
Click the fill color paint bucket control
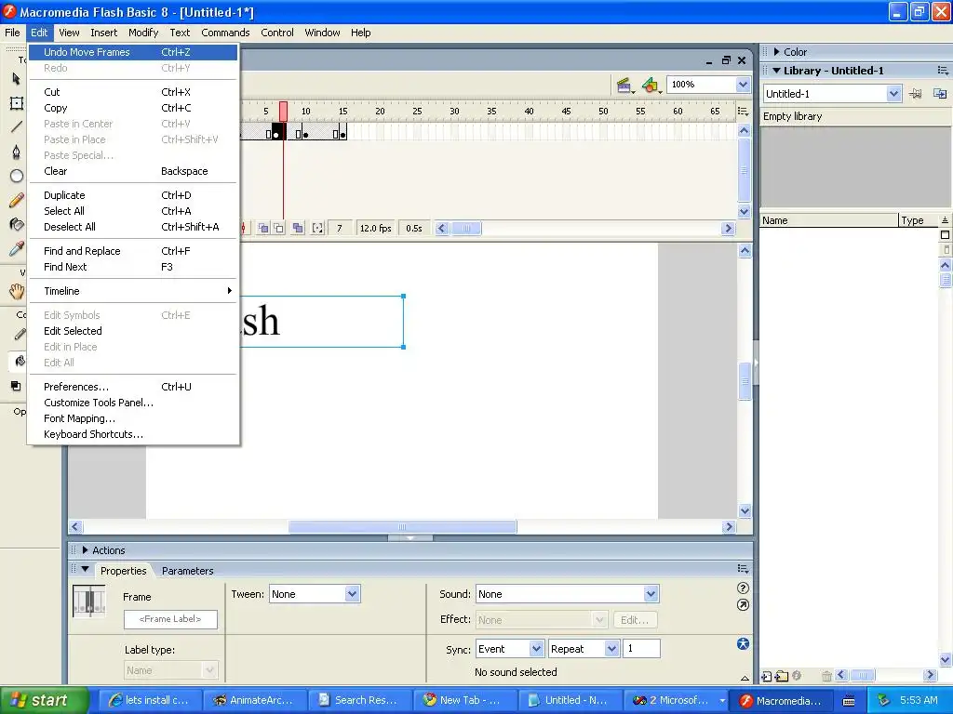(x=20, y=362)
